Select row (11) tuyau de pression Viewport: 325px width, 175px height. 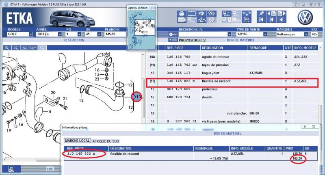pyautogui.click(x=232, y=65)
